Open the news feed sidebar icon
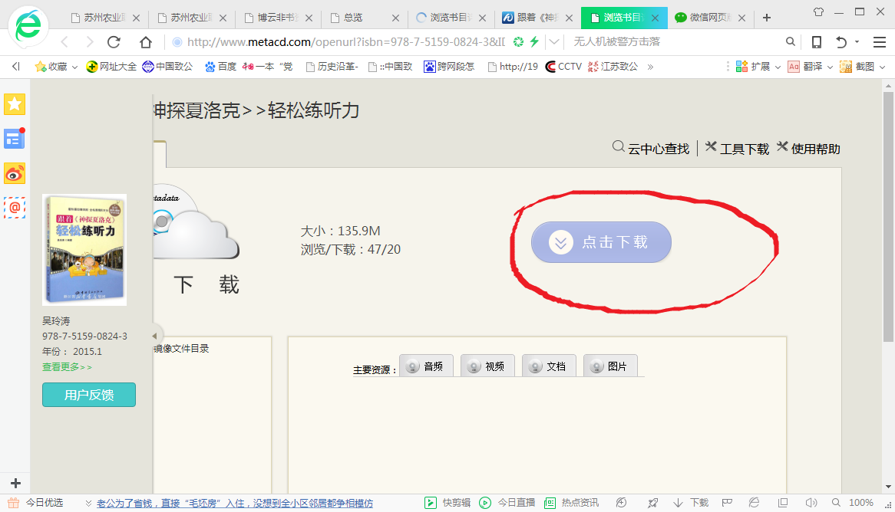The height and width of the screenshot is (512, 895). click(x=15, y=139)
